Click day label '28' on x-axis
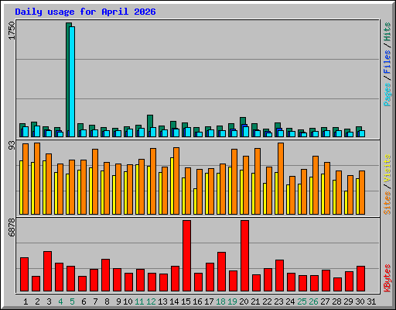This screenshot has height=310, width=396. [336, 301]
